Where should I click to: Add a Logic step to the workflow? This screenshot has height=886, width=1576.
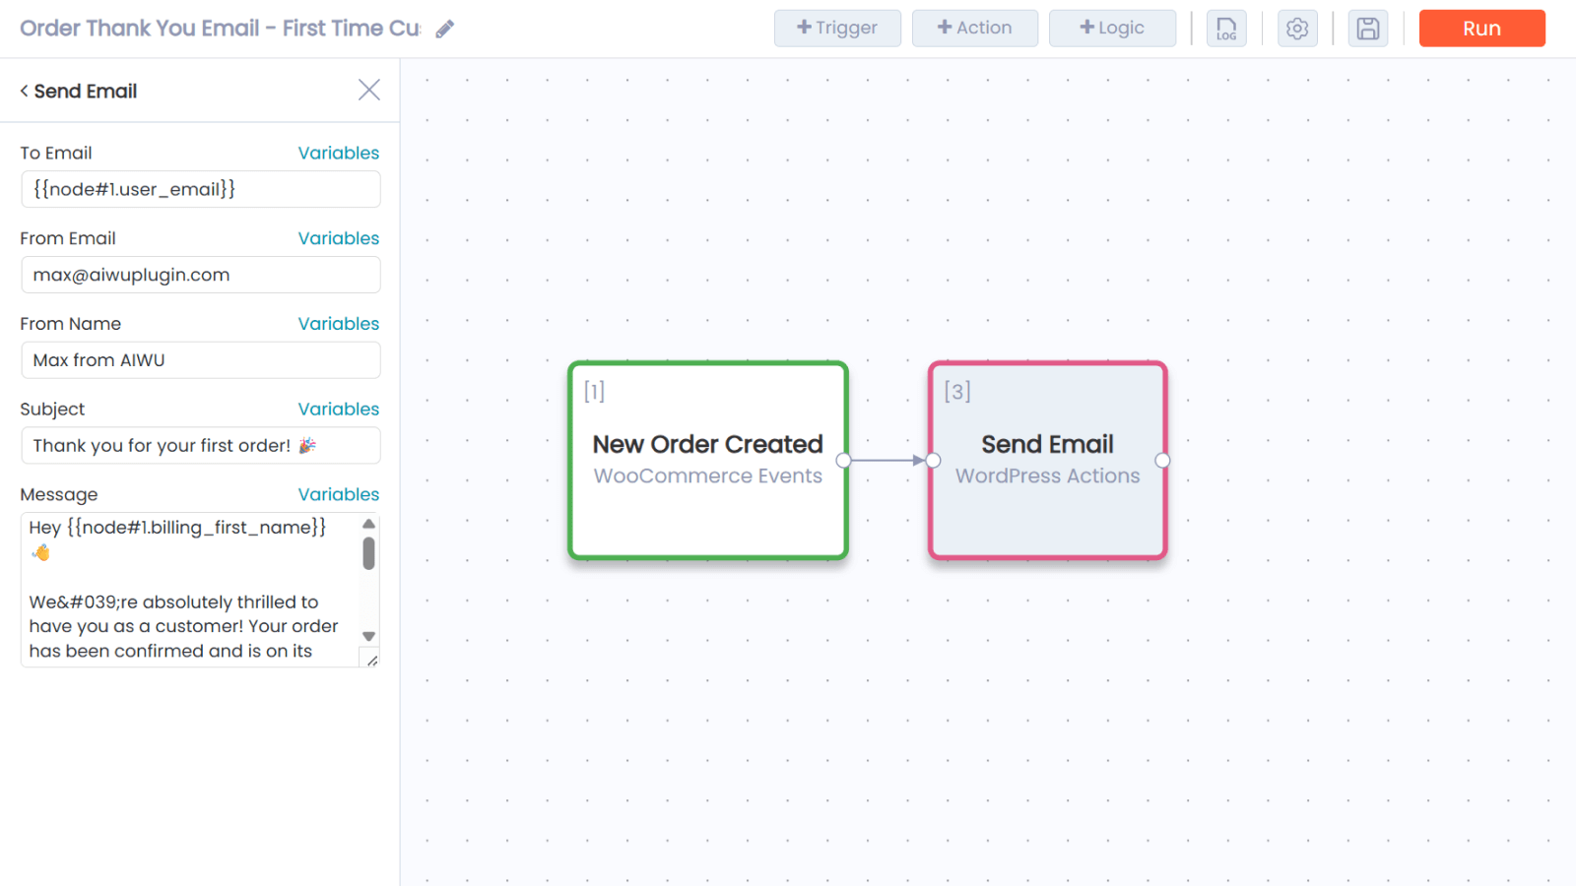click(x=1112, y=28)
